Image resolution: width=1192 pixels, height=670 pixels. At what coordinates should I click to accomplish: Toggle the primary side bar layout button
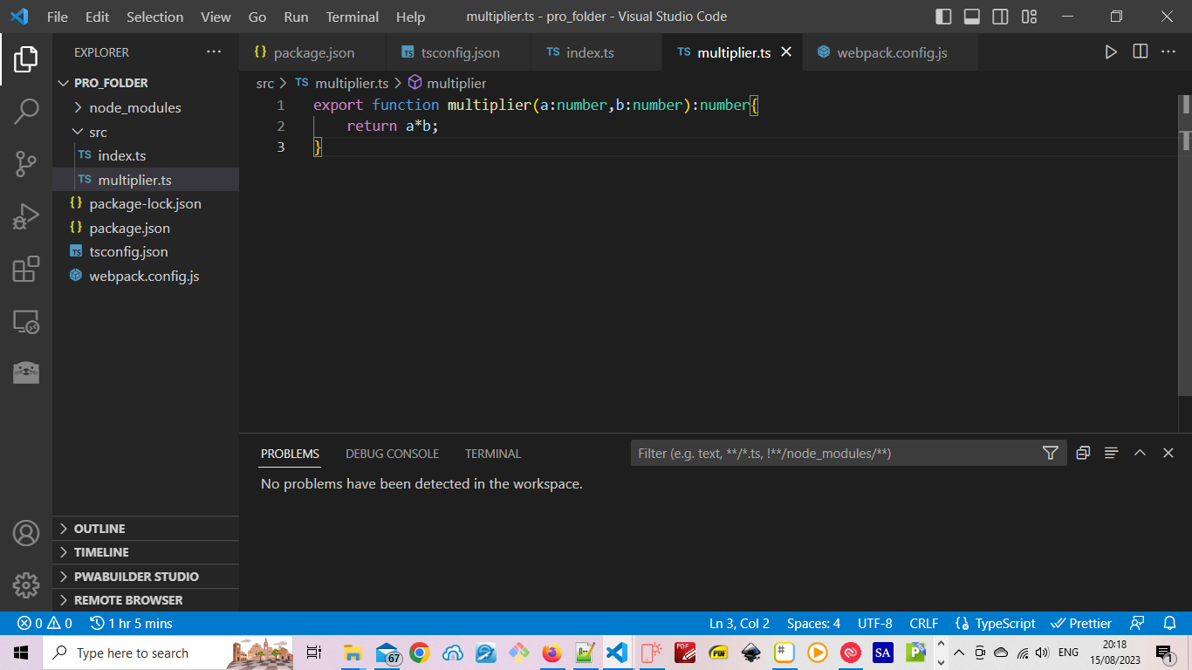tap(943, 17)
